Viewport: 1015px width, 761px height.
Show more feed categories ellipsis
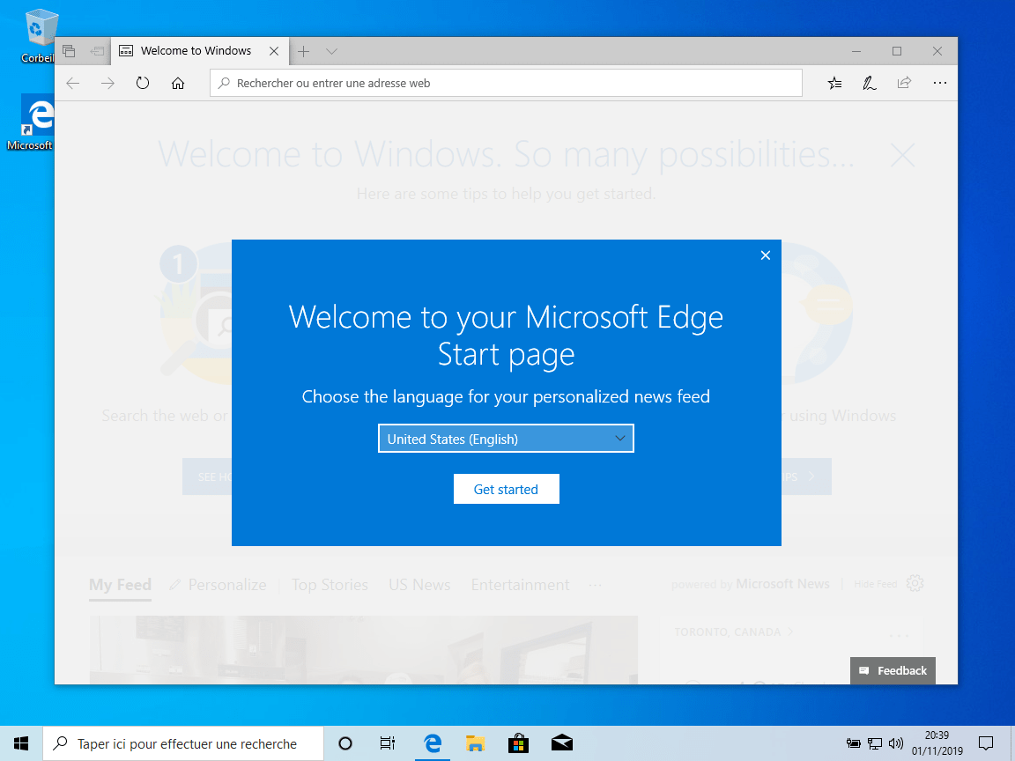coord(595,585)
